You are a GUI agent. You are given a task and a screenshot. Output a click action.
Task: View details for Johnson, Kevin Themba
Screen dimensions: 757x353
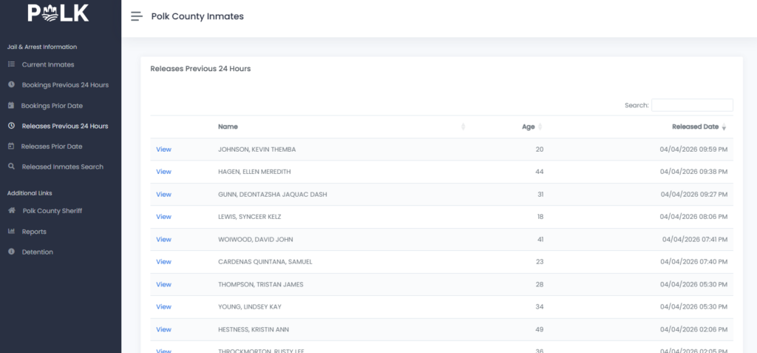point(163,149)
